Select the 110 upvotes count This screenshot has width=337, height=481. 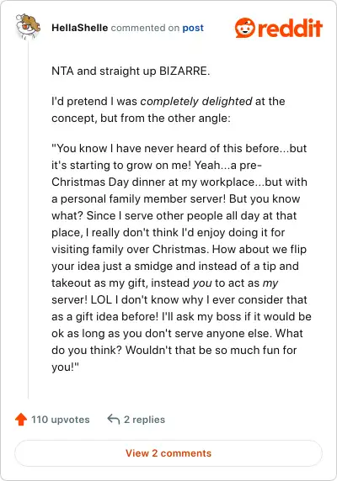tap(60, 420)
